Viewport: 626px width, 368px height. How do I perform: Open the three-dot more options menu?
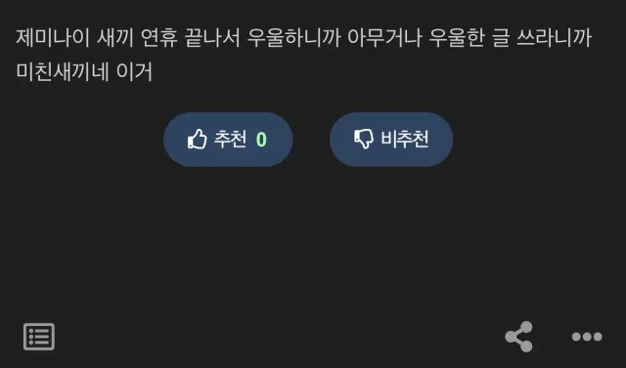(x=587, y=337)
